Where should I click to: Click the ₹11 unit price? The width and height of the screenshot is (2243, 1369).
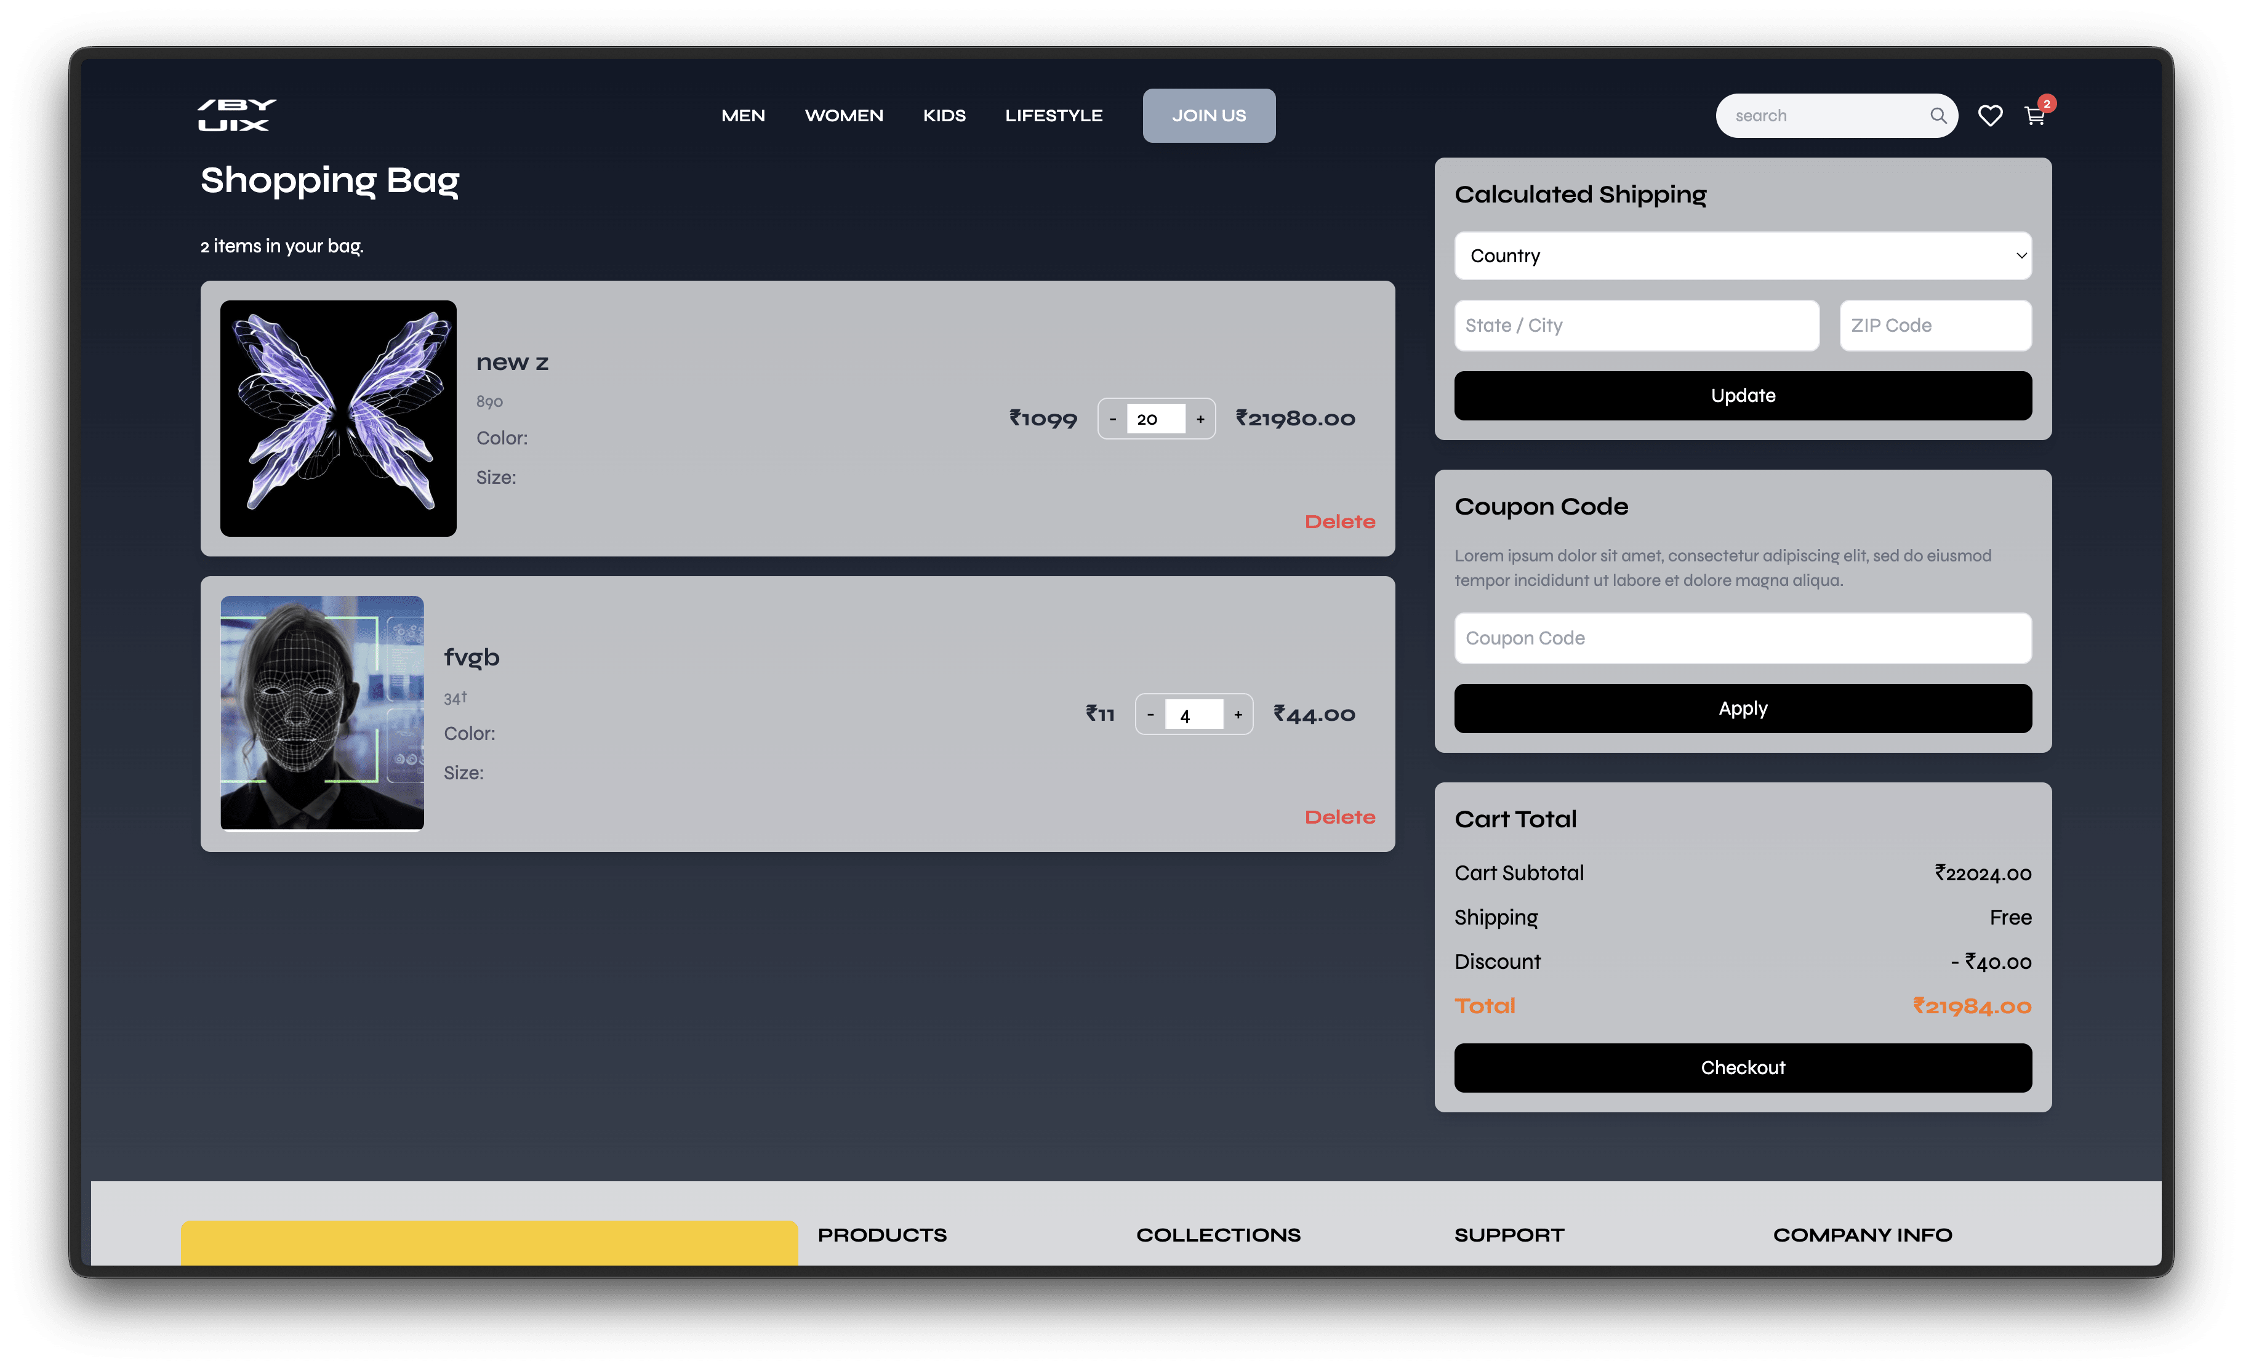(1100, 715)
